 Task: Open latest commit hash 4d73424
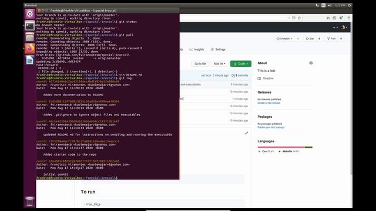tap(206, 76)
